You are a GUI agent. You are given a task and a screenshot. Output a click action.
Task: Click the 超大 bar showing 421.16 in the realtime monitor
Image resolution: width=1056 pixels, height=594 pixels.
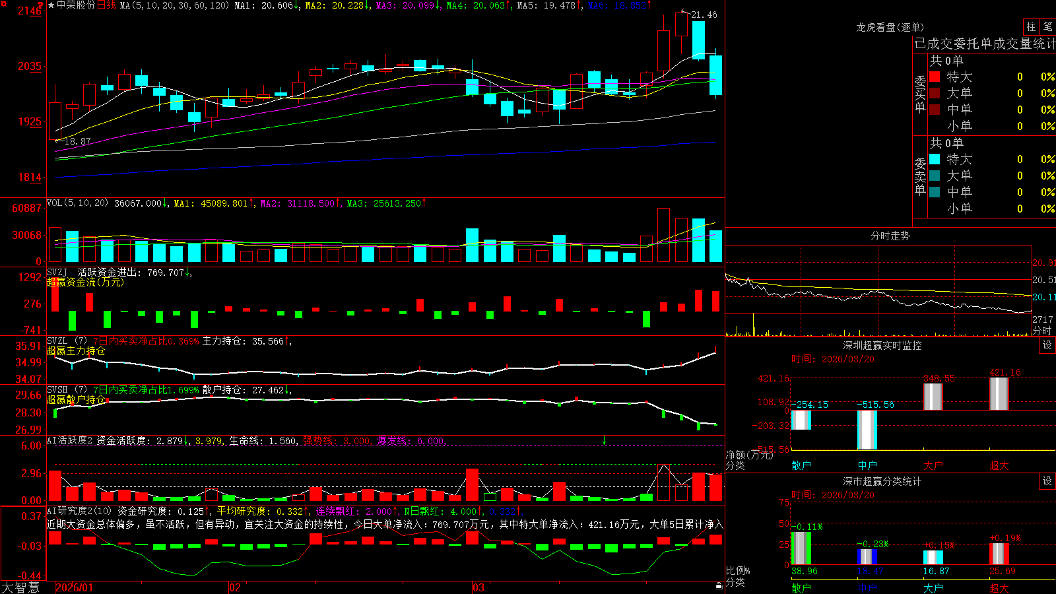pyautogui.click(x=999, y=394)
